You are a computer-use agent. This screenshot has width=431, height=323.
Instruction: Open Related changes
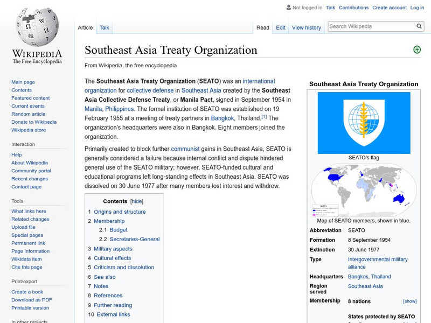tap(30, 219)
